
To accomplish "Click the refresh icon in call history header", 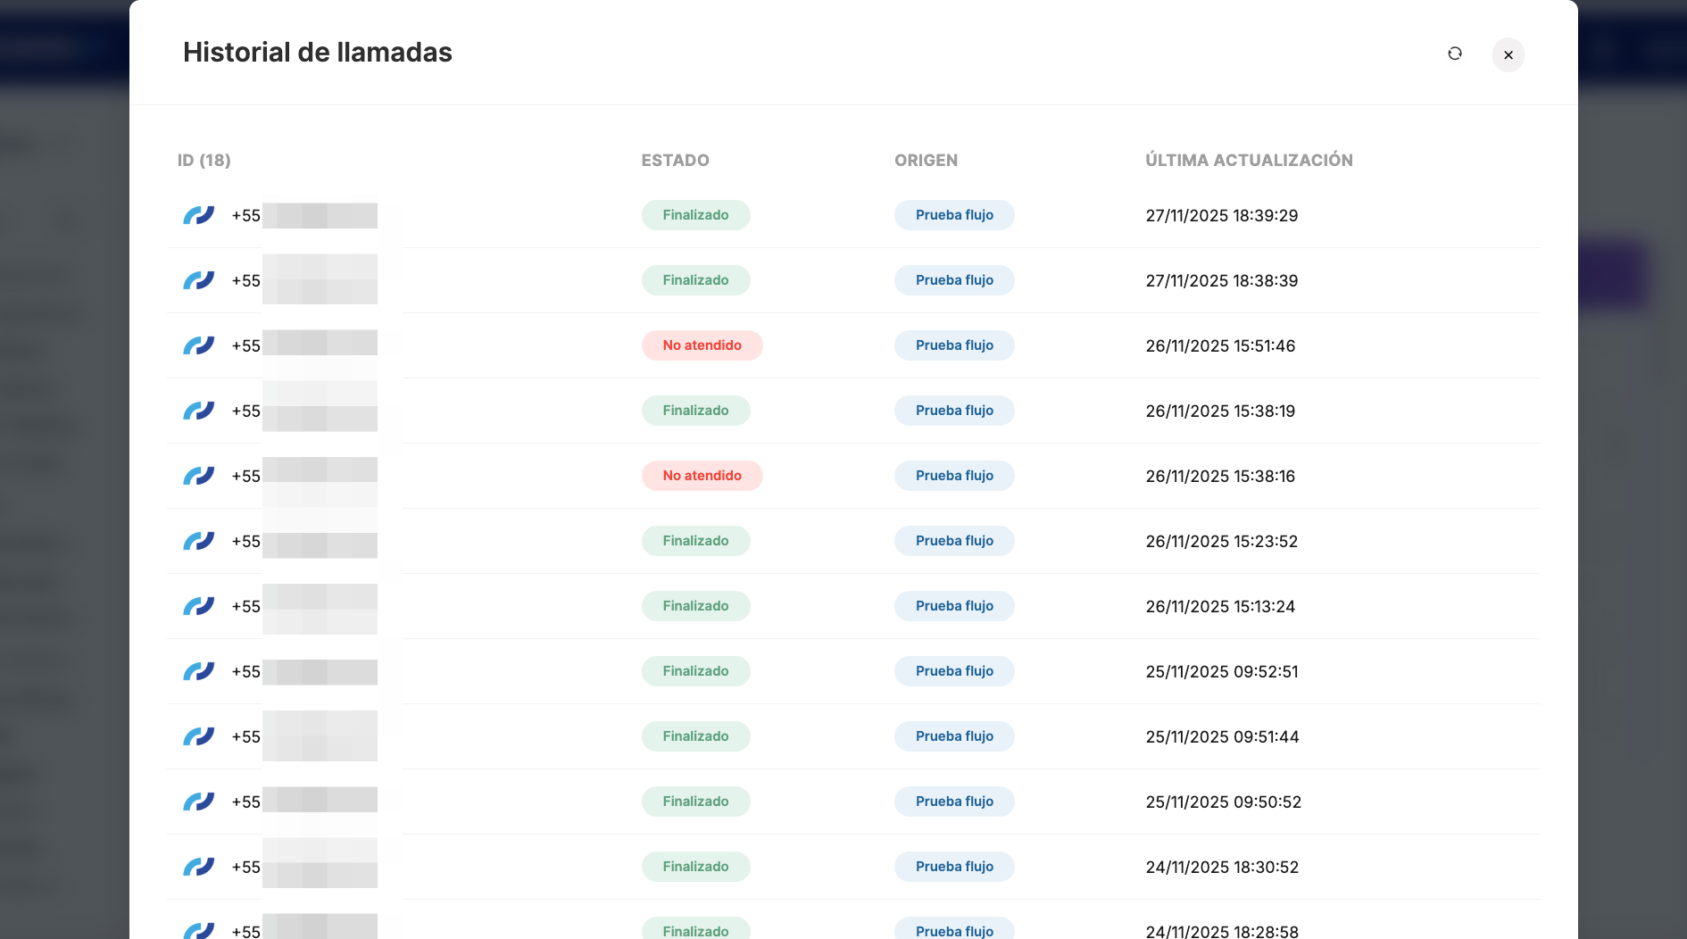I will click(1455, 54).
